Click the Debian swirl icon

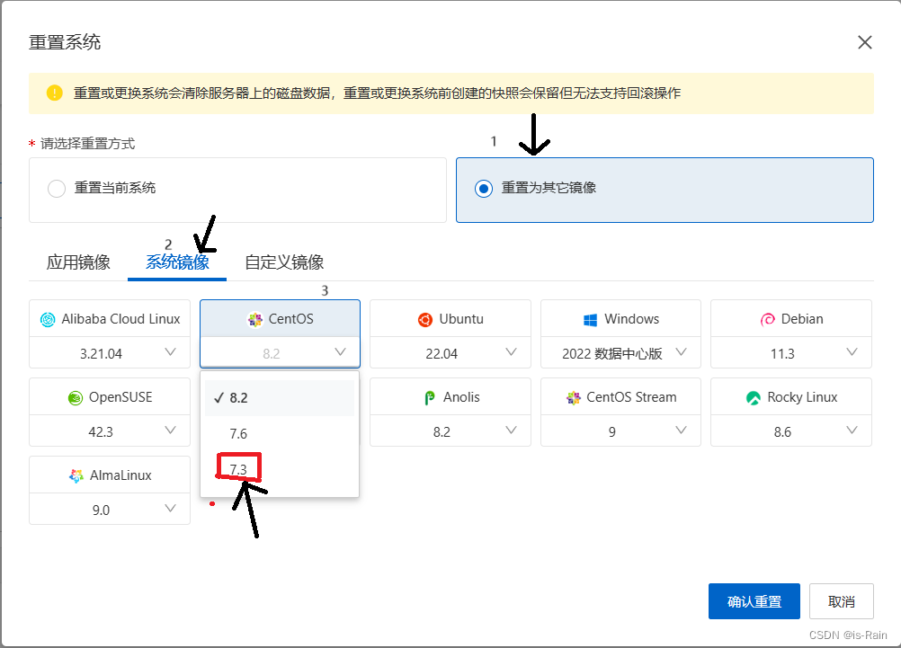click(767, 319)
